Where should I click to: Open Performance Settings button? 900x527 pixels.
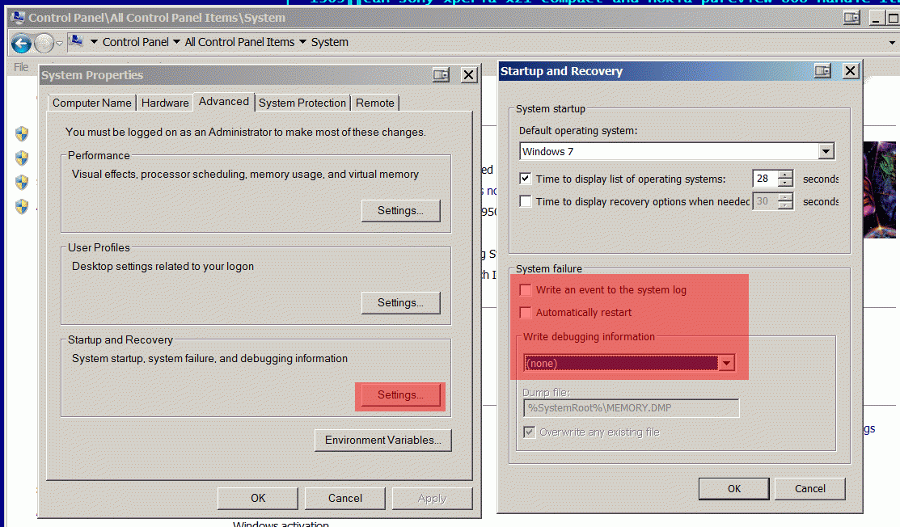pyautogui.click(x=400, y=210)
